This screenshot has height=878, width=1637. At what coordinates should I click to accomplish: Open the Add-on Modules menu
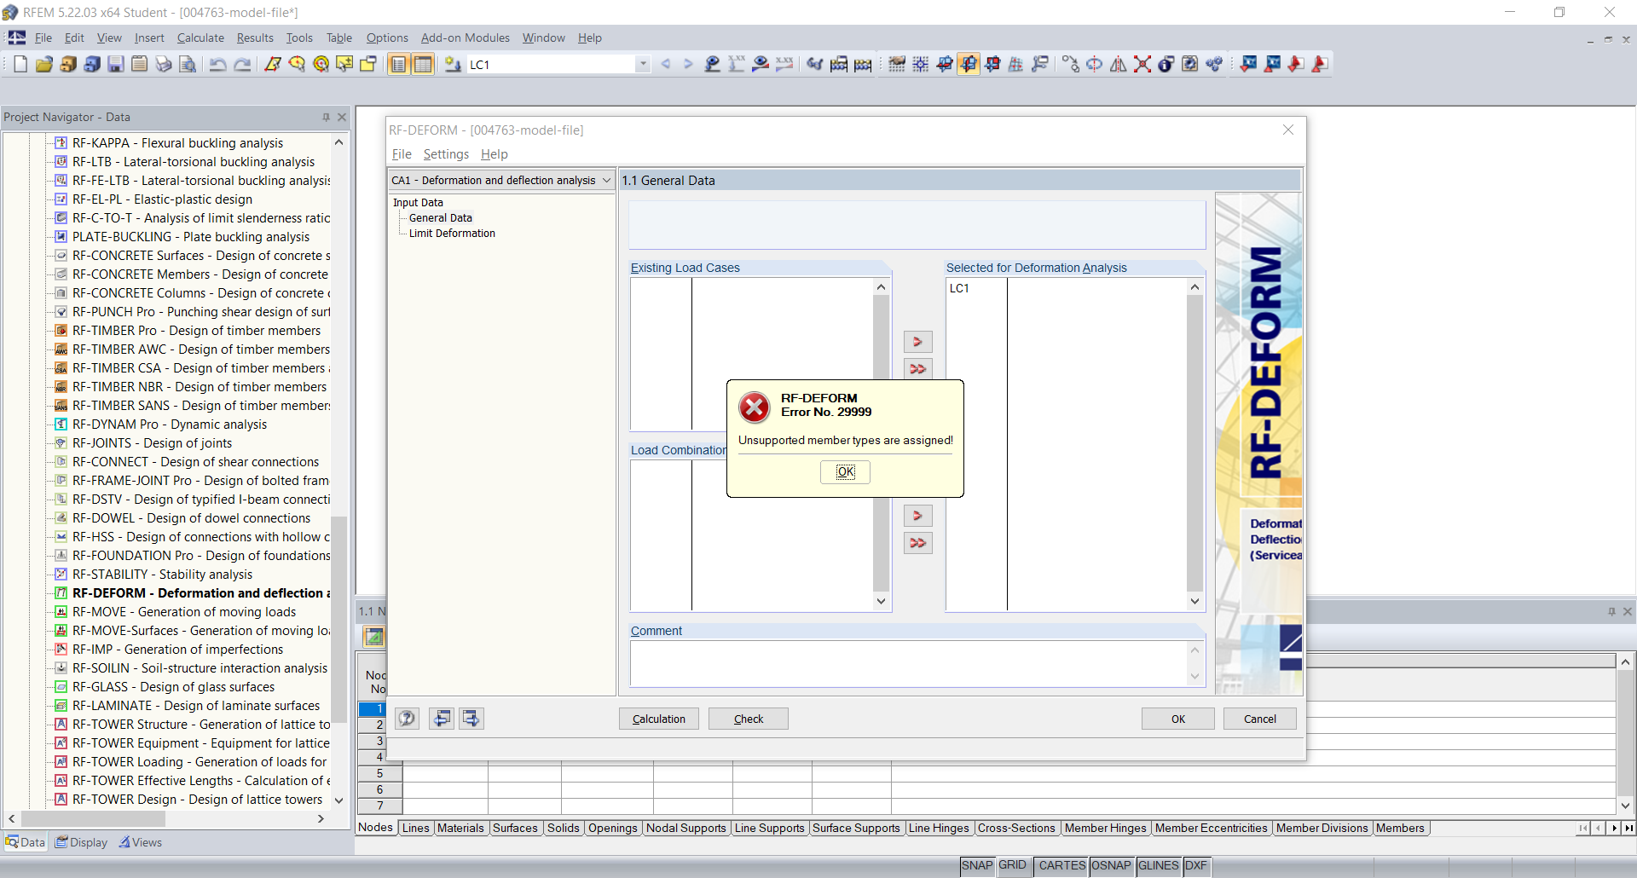point(466,38)
